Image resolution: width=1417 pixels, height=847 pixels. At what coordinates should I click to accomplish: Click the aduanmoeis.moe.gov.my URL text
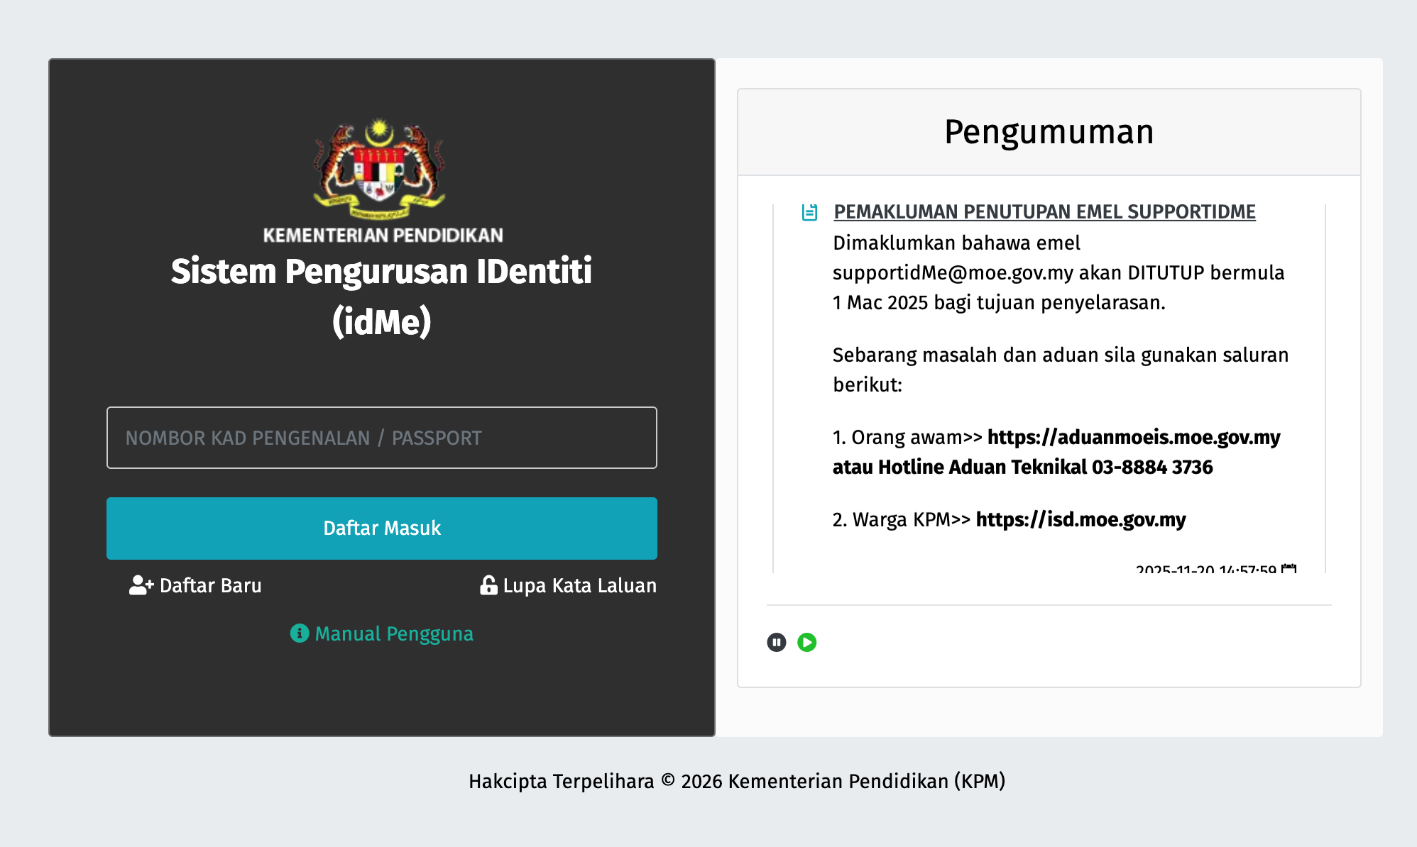[1134, 437]
